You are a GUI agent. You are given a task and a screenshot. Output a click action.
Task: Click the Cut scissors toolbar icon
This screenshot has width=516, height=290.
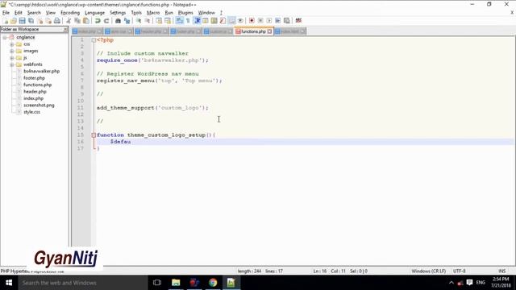pyautogui.click(x=69, y=21)
